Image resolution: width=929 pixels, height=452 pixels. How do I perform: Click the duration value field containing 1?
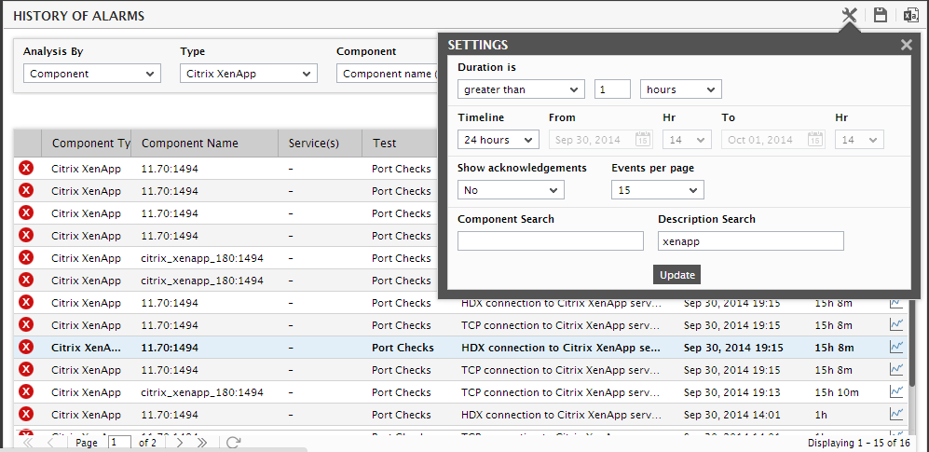pos(612,89)
